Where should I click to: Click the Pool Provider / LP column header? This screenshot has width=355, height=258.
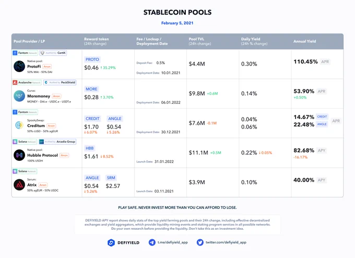29,41
